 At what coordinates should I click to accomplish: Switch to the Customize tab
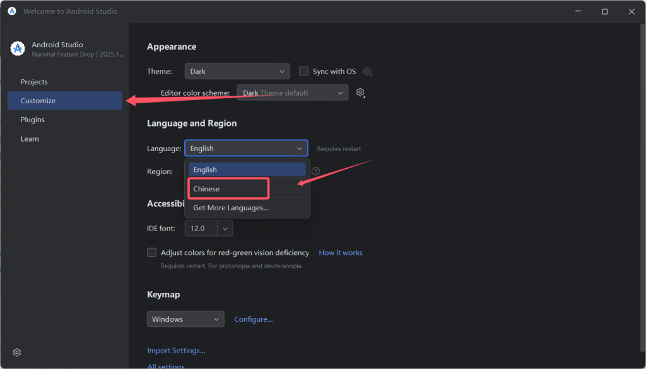pos(65,100)
